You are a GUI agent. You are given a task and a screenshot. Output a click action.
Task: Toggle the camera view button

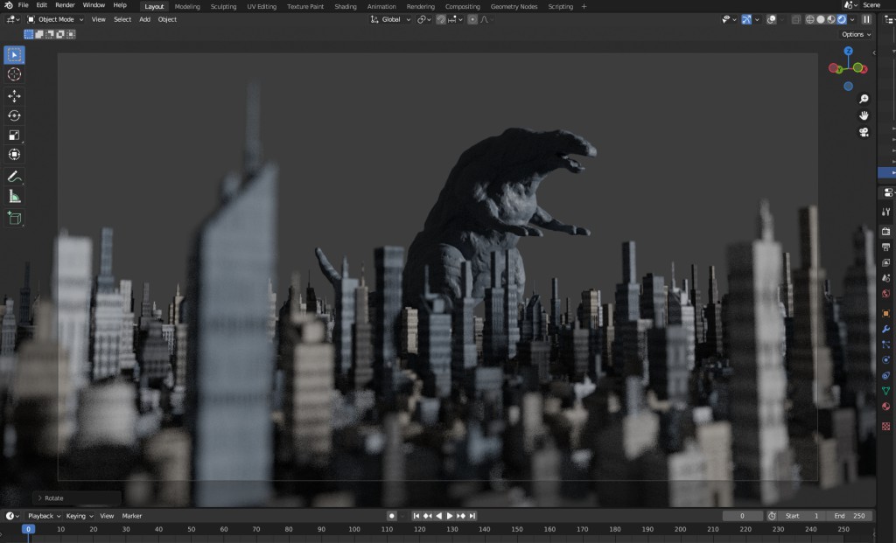click(x=864, y=132)
